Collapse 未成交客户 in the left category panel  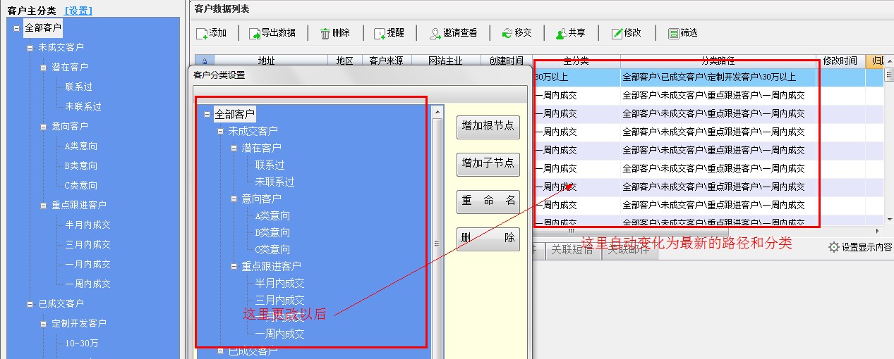coord(30,48)
